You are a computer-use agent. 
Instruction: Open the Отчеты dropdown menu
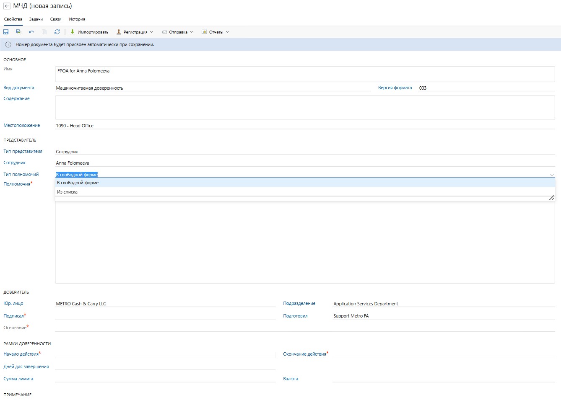coord(216,32)
